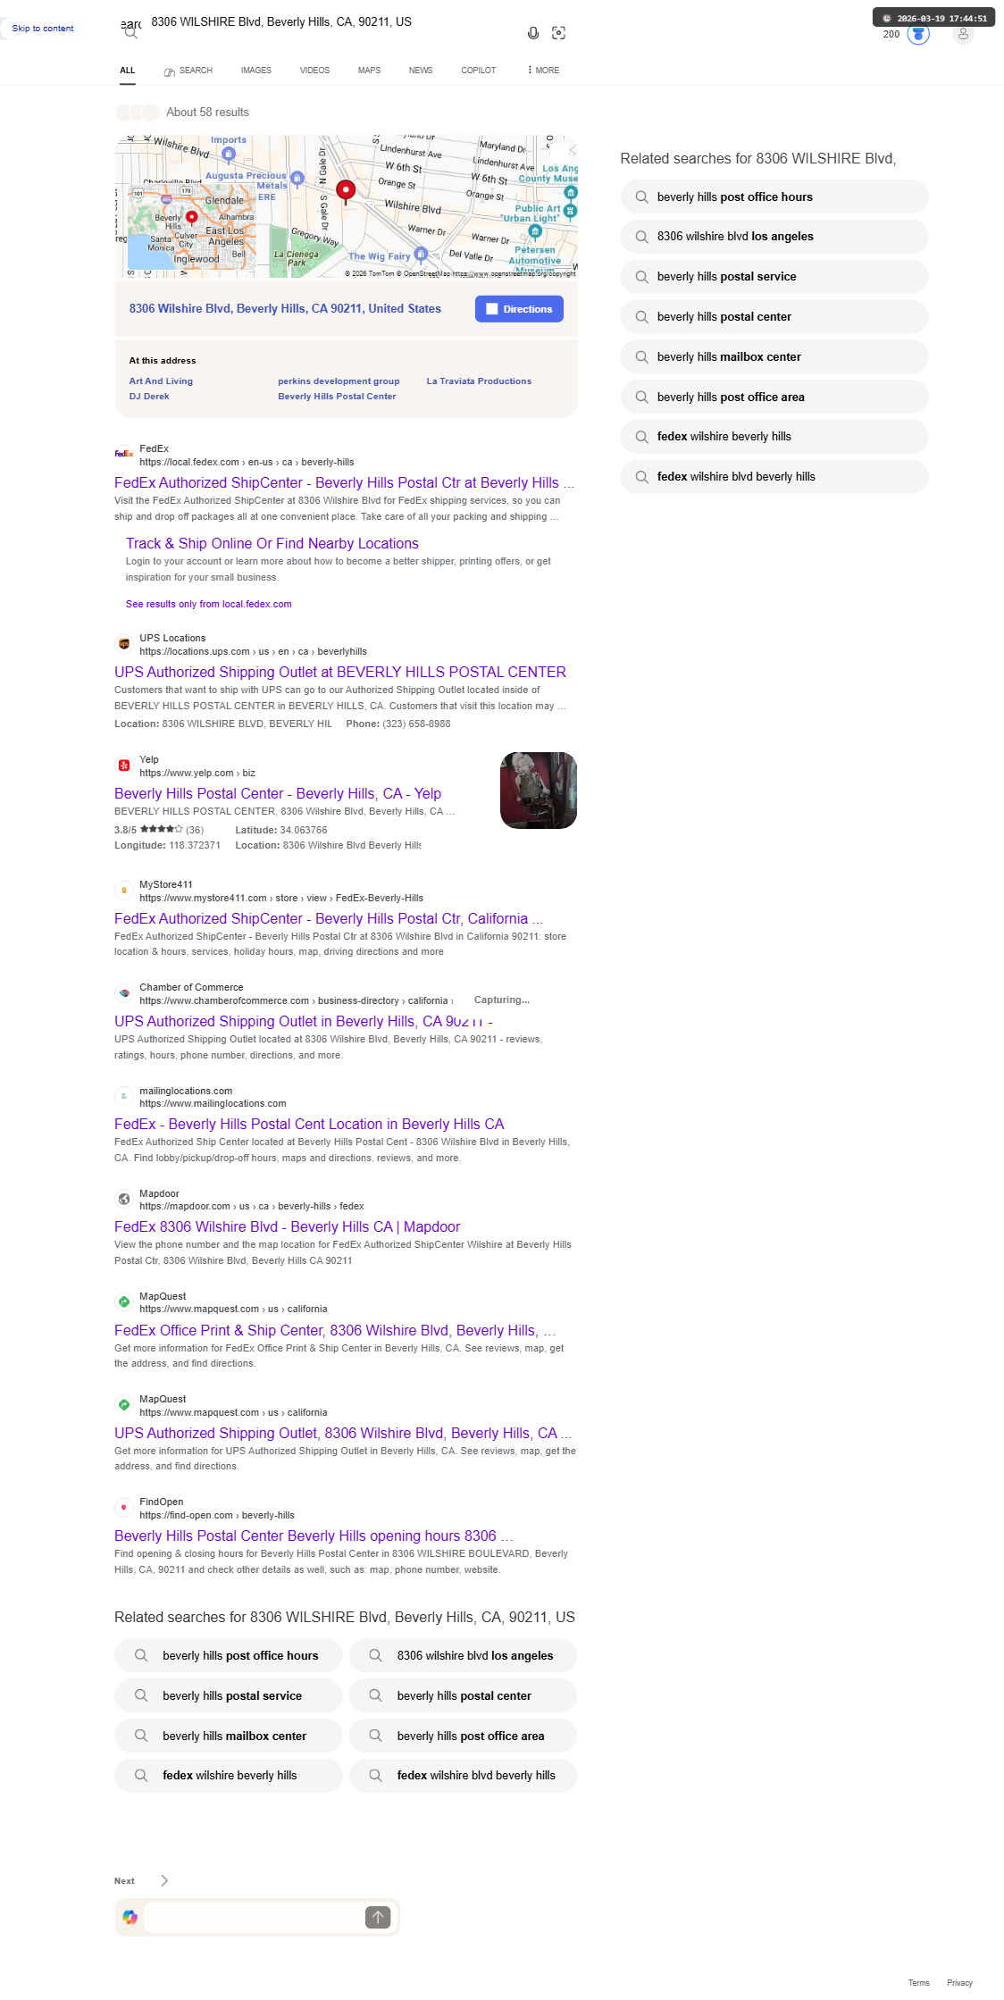
Task: Open the Beverly Hills Postal Center address link
Action: 337,397
